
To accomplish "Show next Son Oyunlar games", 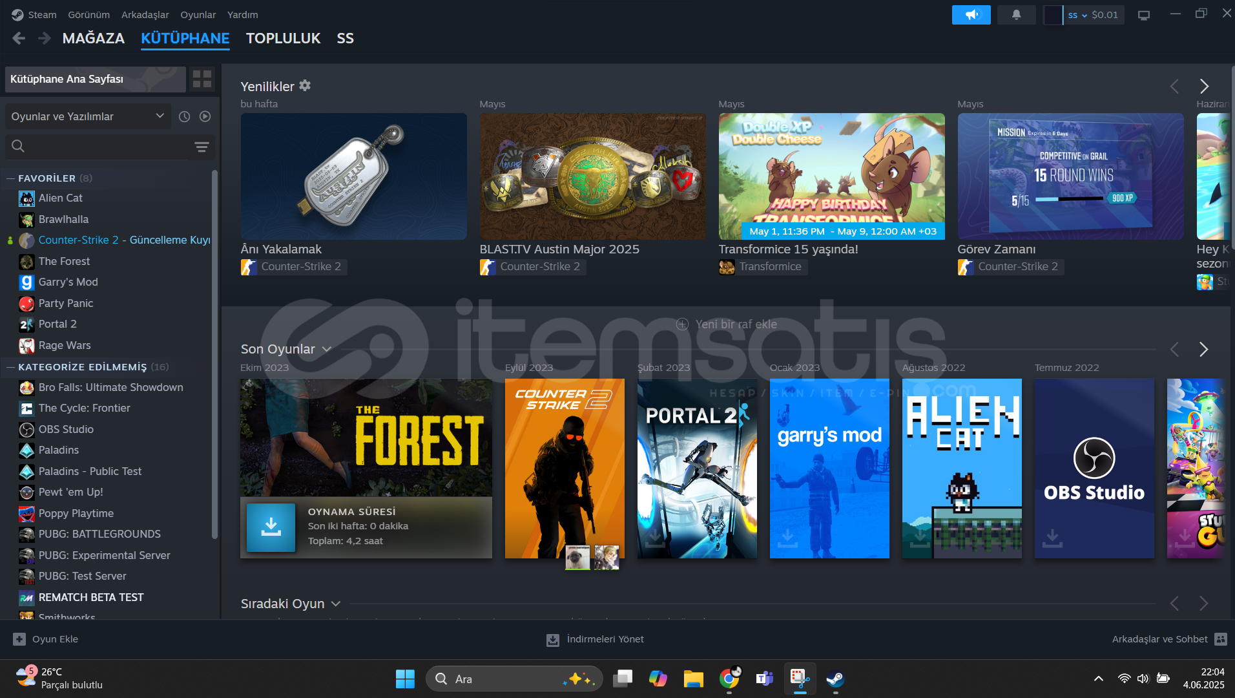I will tap(1204, 349).
